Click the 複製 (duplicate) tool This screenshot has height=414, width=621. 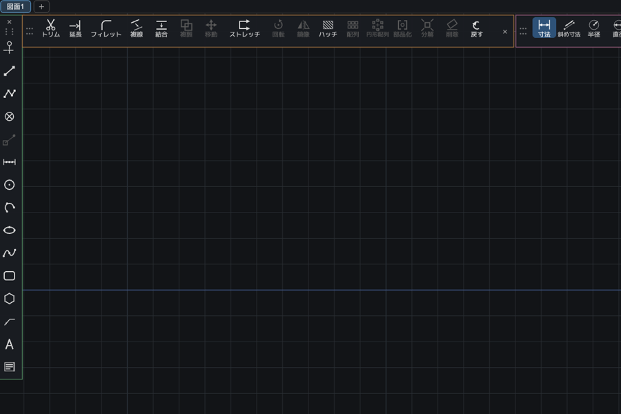pyautogui.click(x=186, y=28)
